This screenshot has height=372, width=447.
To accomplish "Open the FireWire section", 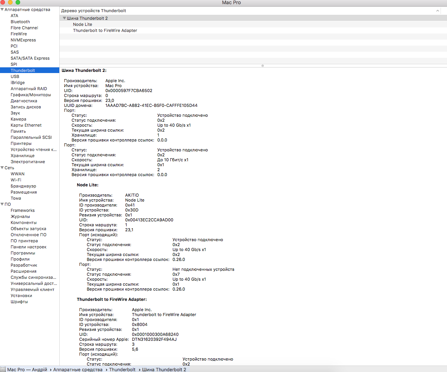I will pyautogui.click(x=19, y=34).
